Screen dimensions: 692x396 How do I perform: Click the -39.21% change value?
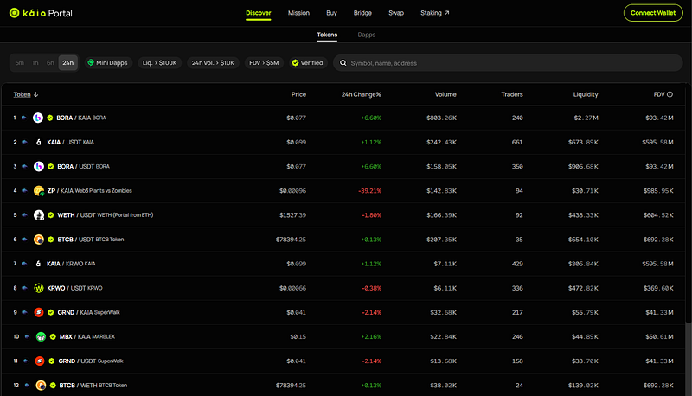coord(370,190)
